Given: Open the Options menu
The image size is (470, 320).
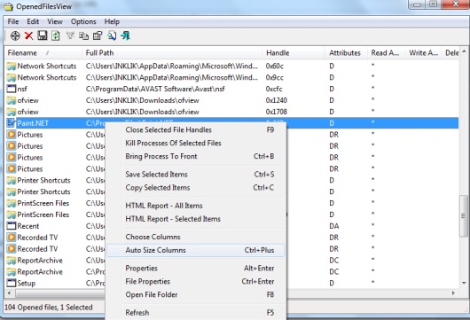Looking at the screenshot, I should coord(83,21).
